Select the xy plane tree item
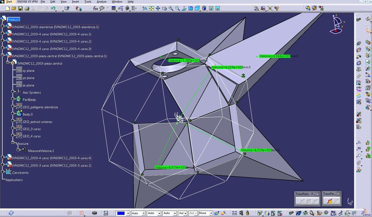The image size is (372, 217). point(28,71)
